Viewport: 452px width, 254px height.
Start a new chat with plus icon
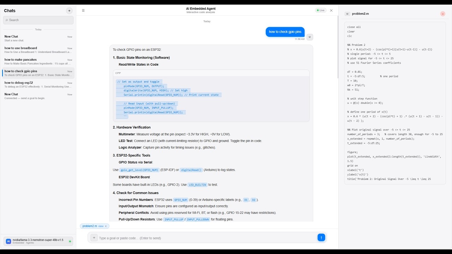point(69,11)
